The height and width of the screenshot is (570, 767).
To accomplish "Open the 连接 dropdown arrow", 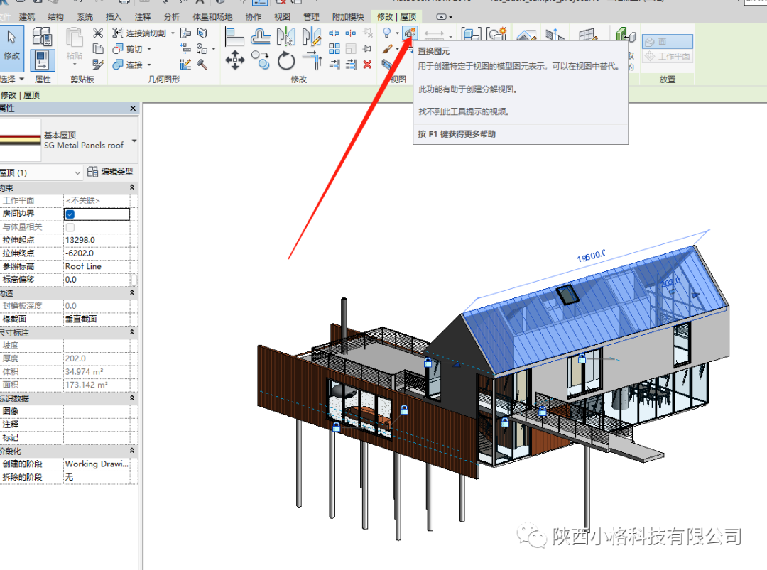I will click(x=149, y=65).
